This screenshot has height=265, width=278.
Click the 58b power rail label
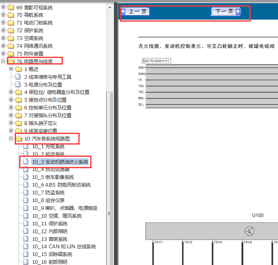click(x=141, y=98)
